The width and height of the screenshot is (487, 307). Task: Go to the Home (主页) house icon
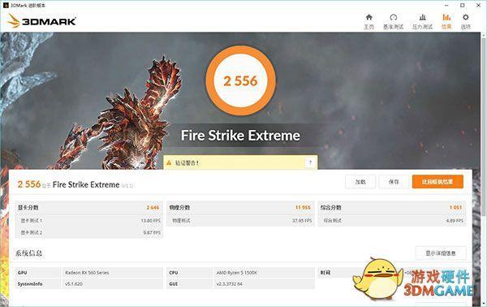[x=368, y=17]
